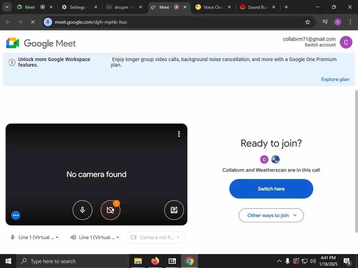358x268 pixels.
Task: Expand the speaker Line 1 dropdown
Action: point(95,237)
